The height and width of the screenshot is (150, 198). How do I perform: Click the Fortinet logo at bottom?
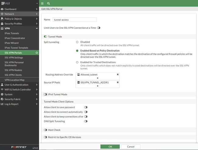pos(19,147)
